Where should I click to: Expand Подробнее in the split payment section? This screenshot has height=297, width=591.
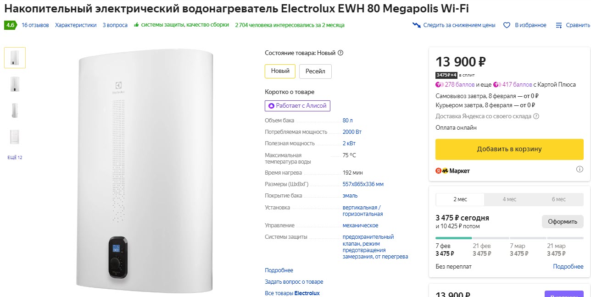[568, 266]
